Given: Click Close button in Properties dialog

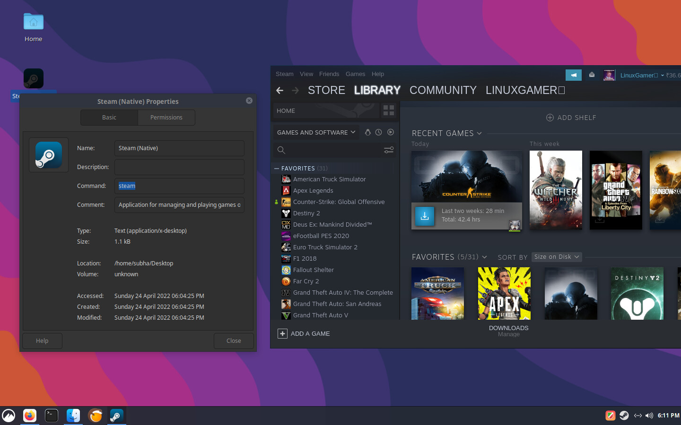Looking at the screenshot, I should 234,341.
